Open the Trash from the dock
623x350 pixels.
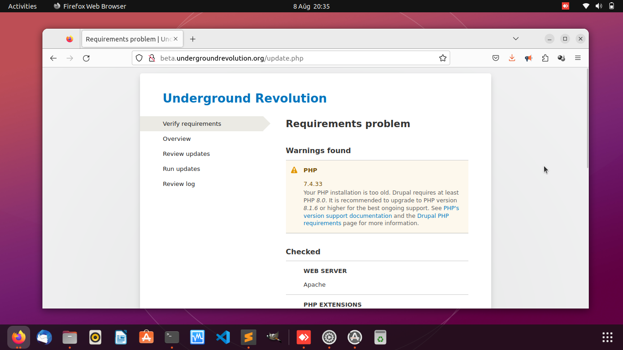(x=380, y=337)
